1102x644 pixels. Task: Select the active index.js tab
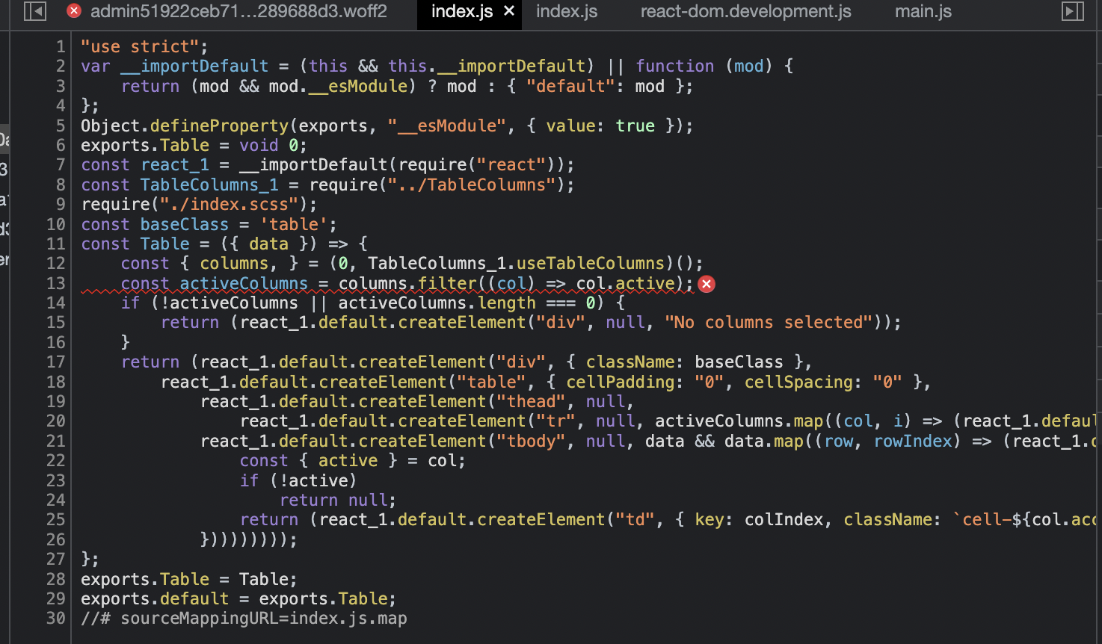(x=462, y=11)
